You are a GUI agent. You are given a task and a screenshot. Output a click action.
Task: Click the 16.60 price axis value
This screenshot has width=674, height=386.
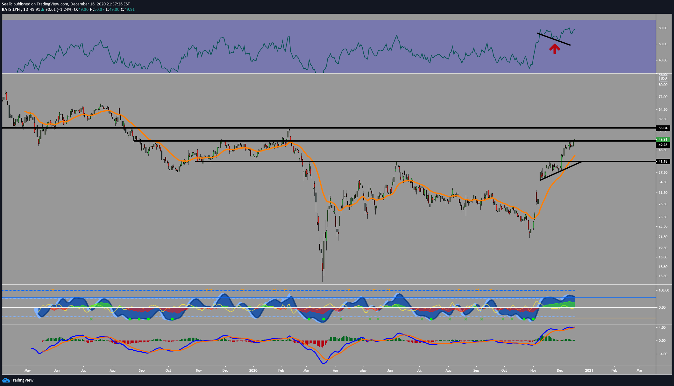[663, 267]
